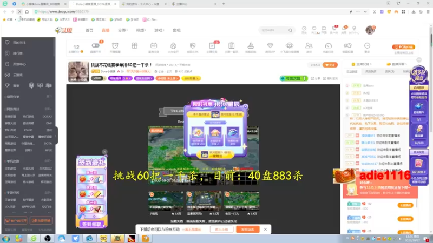Open 我的关注 heart icon in sidebar
This screenshot has height=243, width=433.
(7, 43)
